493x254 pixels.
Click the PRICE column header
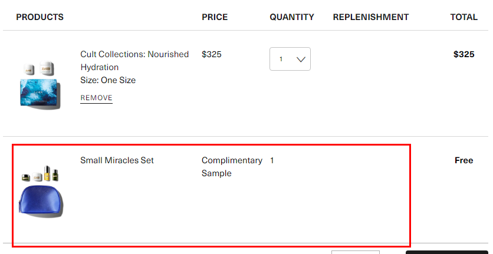(215, 17)
